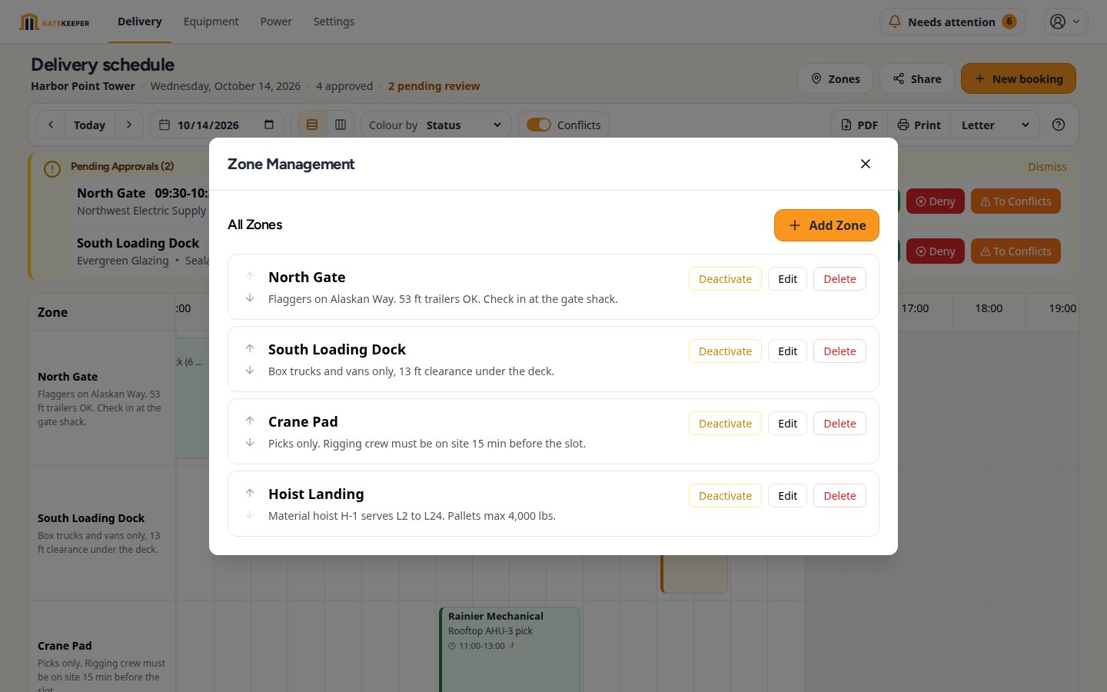Switch to row layout view

point(312,125)
